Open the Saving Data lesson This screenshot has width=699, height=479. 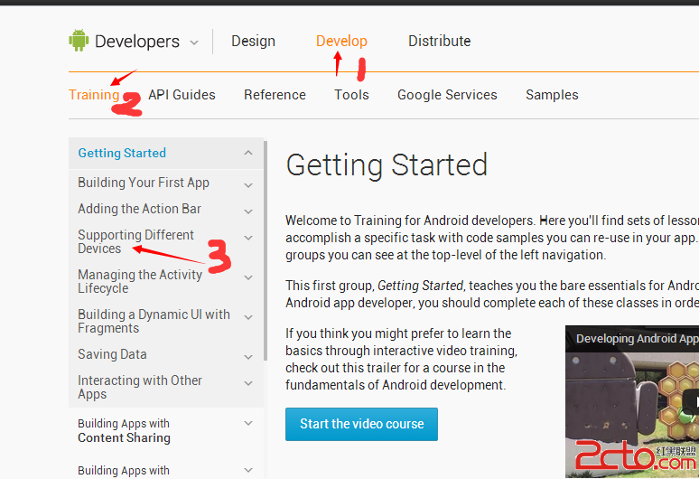click(112, 354)
